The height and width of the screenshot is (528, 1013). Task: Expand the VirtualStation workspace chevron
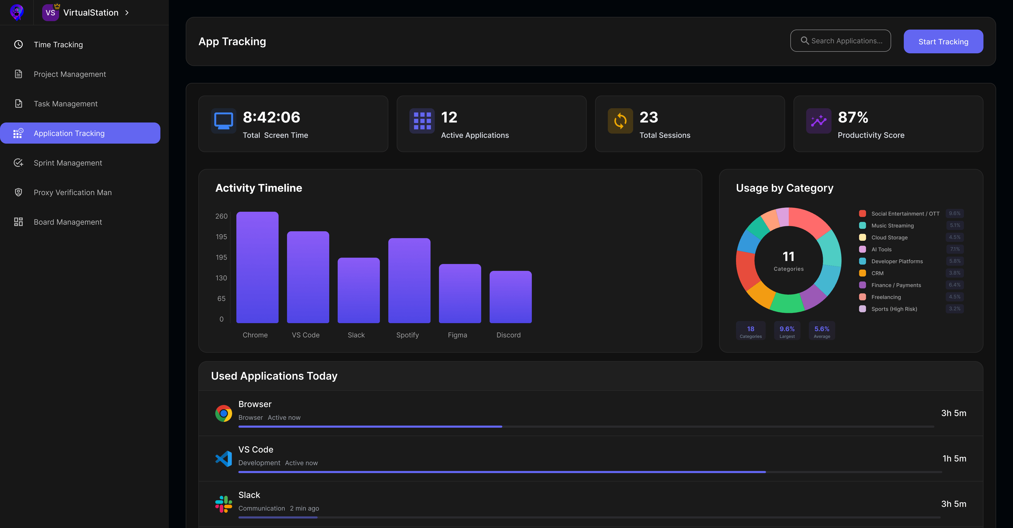127,13
